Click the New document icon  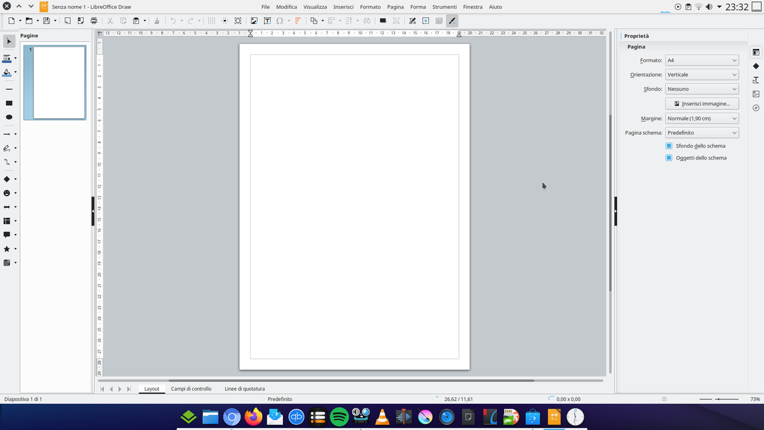pyautogui.click(x=11, y=20)
